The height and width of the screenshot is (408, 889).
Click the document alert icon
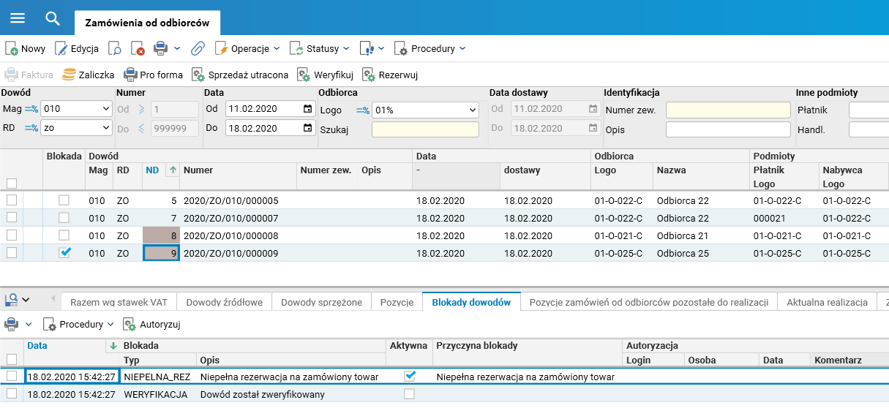[367, 49]
